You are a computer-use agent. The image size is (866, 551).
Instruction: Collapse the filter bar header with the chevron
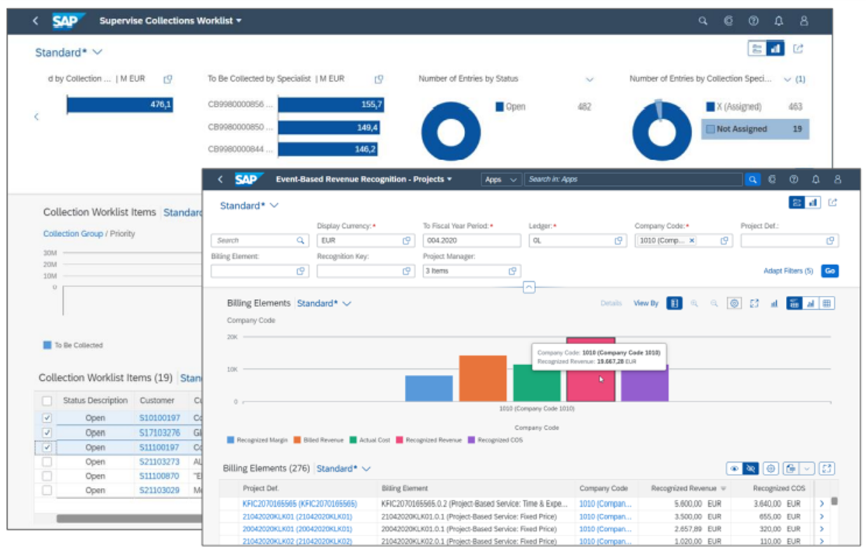coord(529,287)
